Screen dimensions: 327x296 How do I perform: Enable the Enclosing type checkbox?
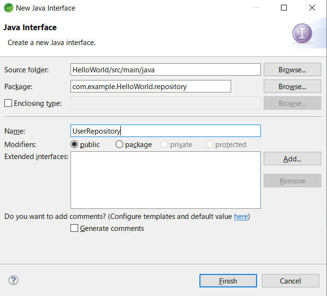(x=8, y=103)
